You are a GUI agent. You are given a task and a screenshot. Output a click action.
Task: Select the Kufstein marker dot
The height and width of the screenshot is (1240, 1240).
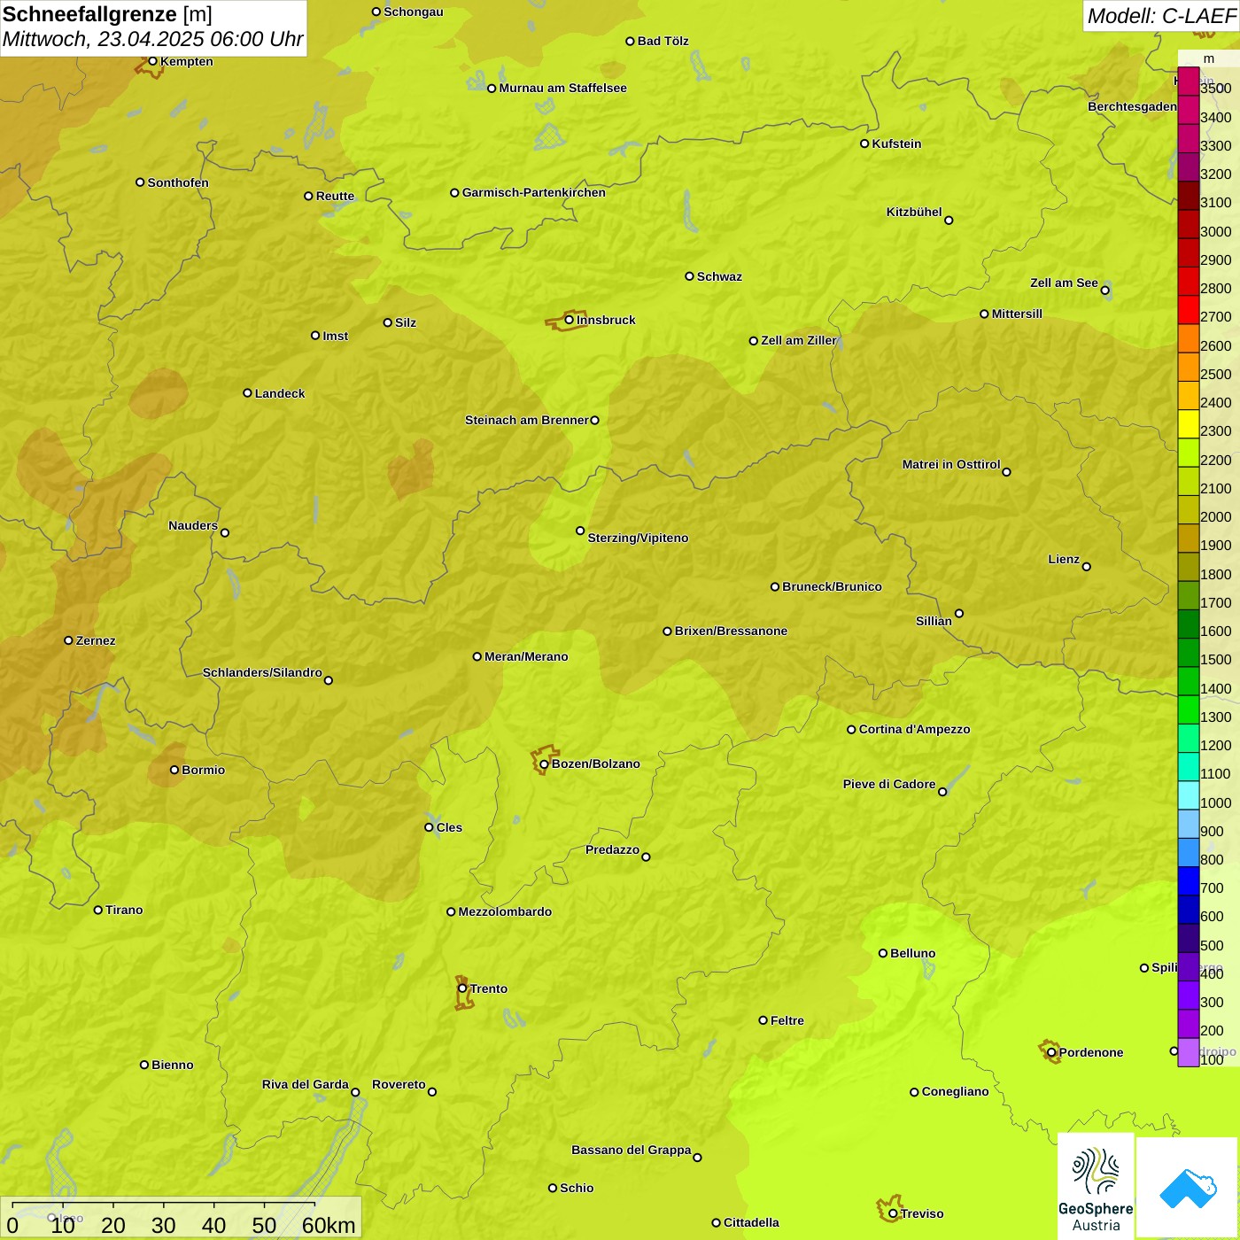[x=865, y=143]
